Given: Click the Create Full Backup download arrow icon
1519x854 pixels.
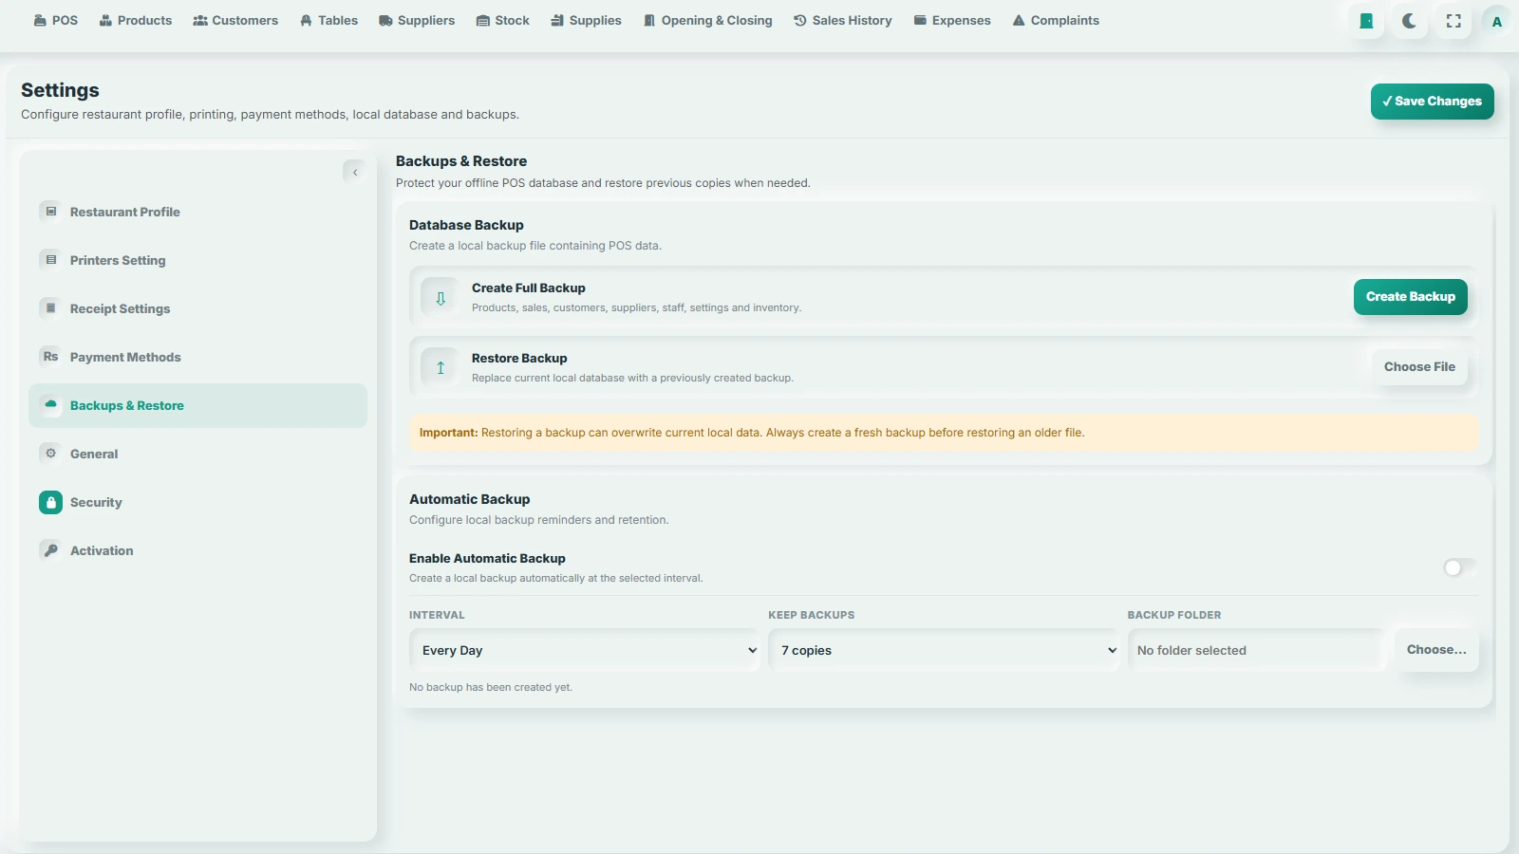Looking at the screenshot, I should point(441,298).
